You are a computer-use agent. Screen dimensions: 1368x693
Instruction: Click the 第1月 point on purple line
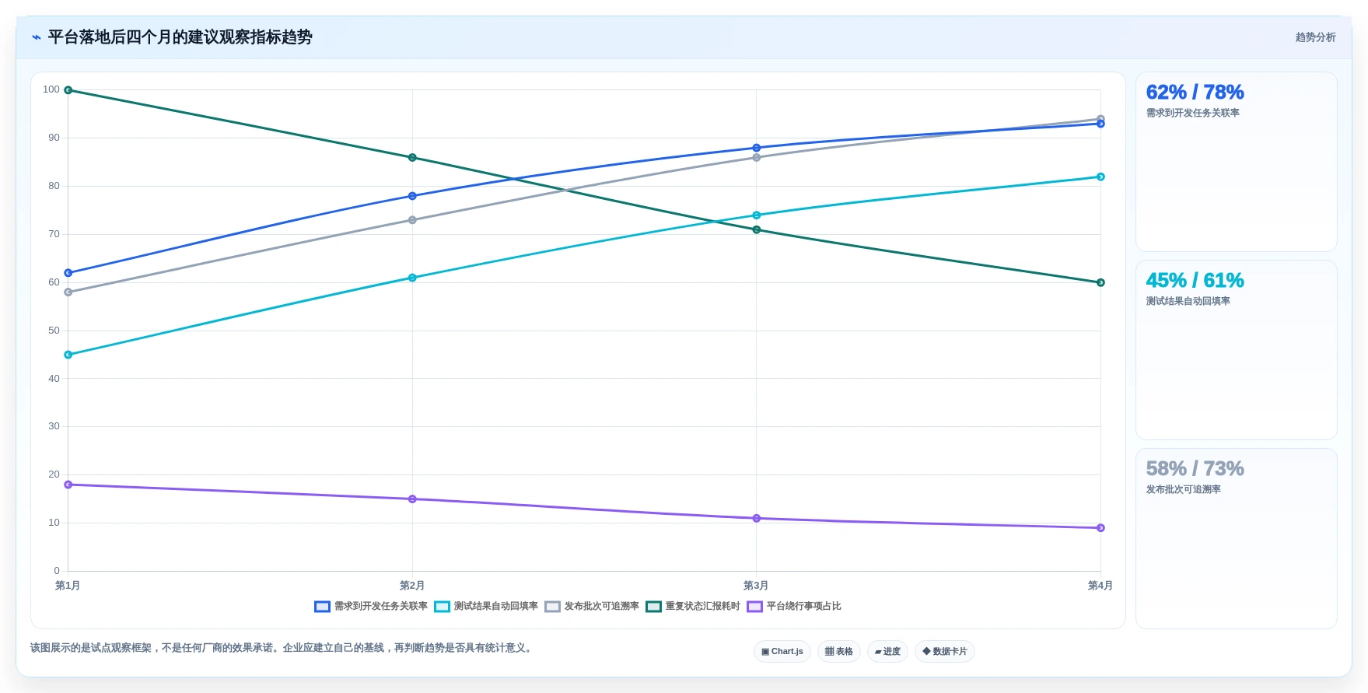tap(68, 485)
